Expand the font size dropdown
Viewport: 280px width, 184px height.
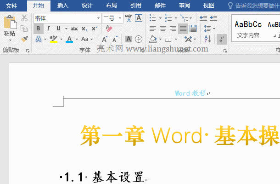point(120,18)
